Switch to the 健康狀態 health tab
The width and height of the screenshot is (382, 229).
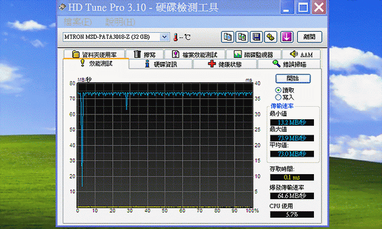(x=224, y=64)
